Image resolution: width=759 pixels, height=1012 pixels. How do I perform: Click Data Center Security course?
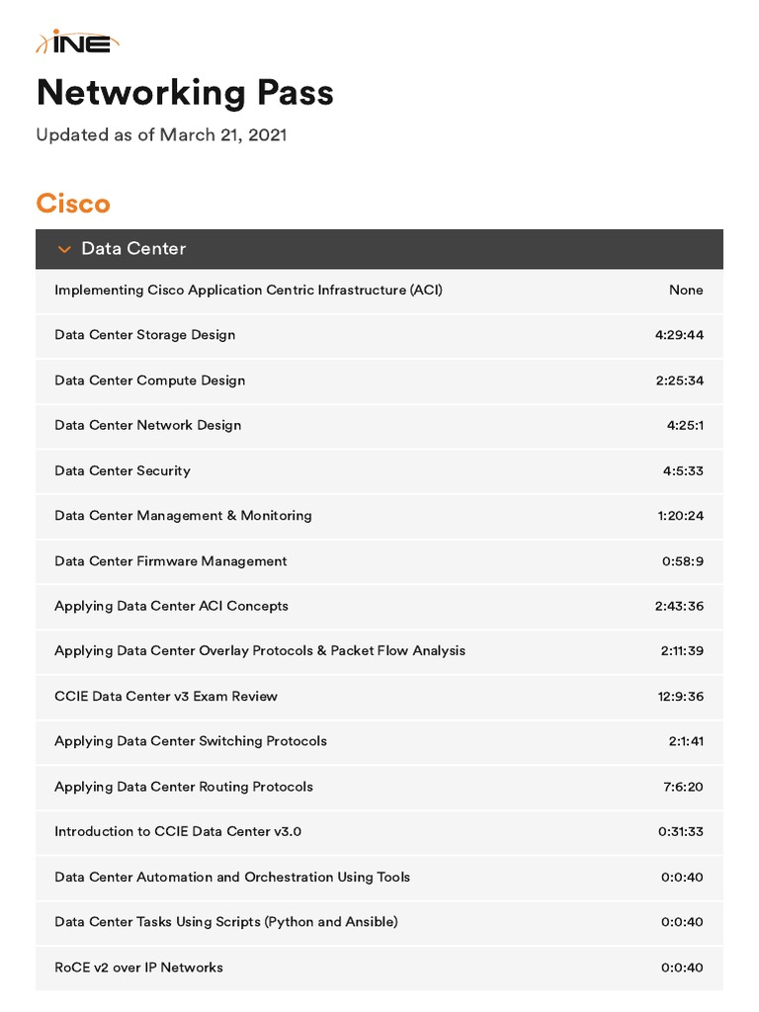click(123, 470)
